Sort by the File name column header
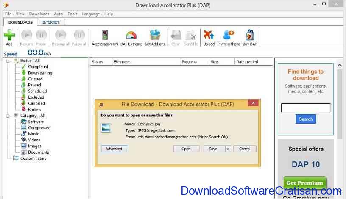 tap(146, 62)
